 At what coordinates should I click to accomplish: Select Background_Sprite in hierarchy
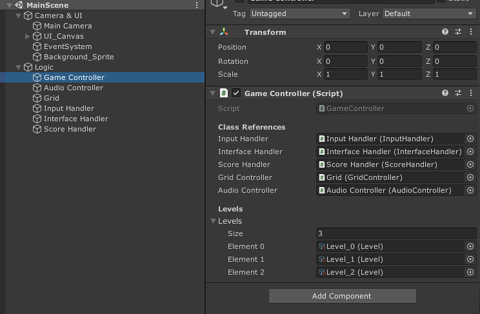click(x=79, y=57)
